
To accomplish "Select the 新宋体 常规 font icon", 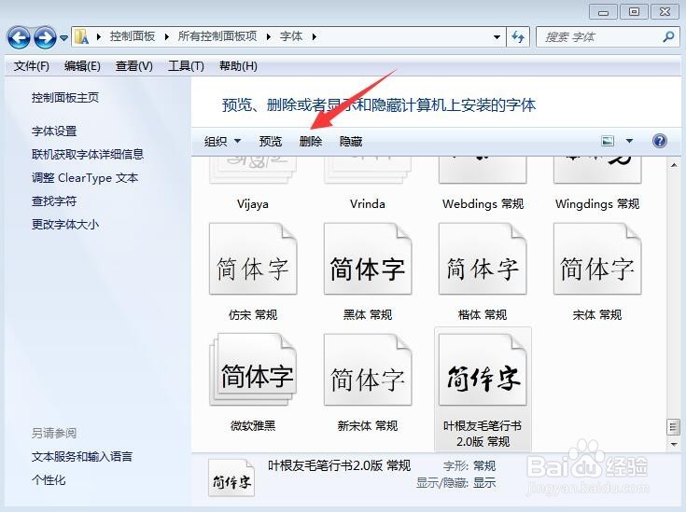I will tap(368, 369).
